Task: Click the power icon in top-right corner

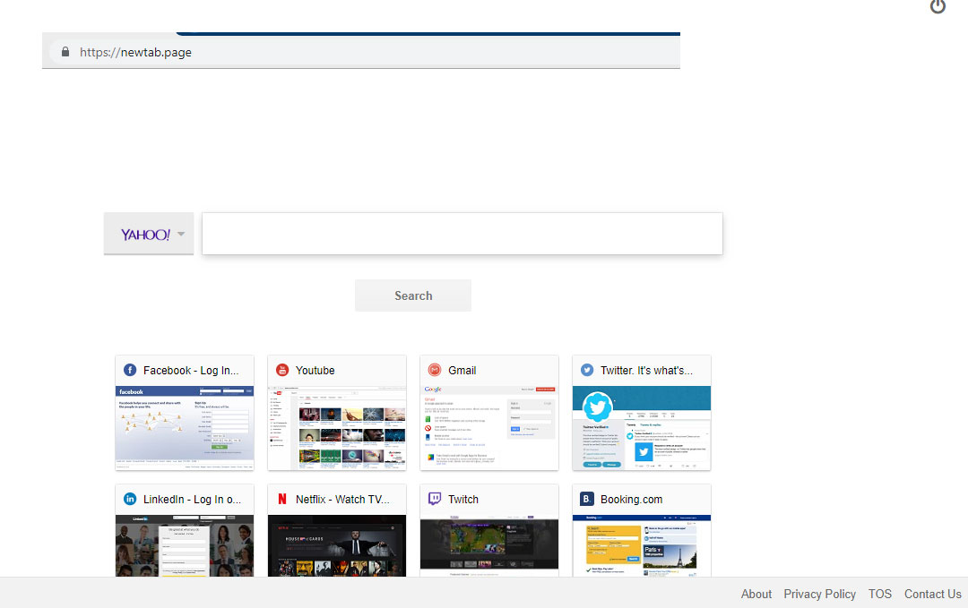Action: 938,7
